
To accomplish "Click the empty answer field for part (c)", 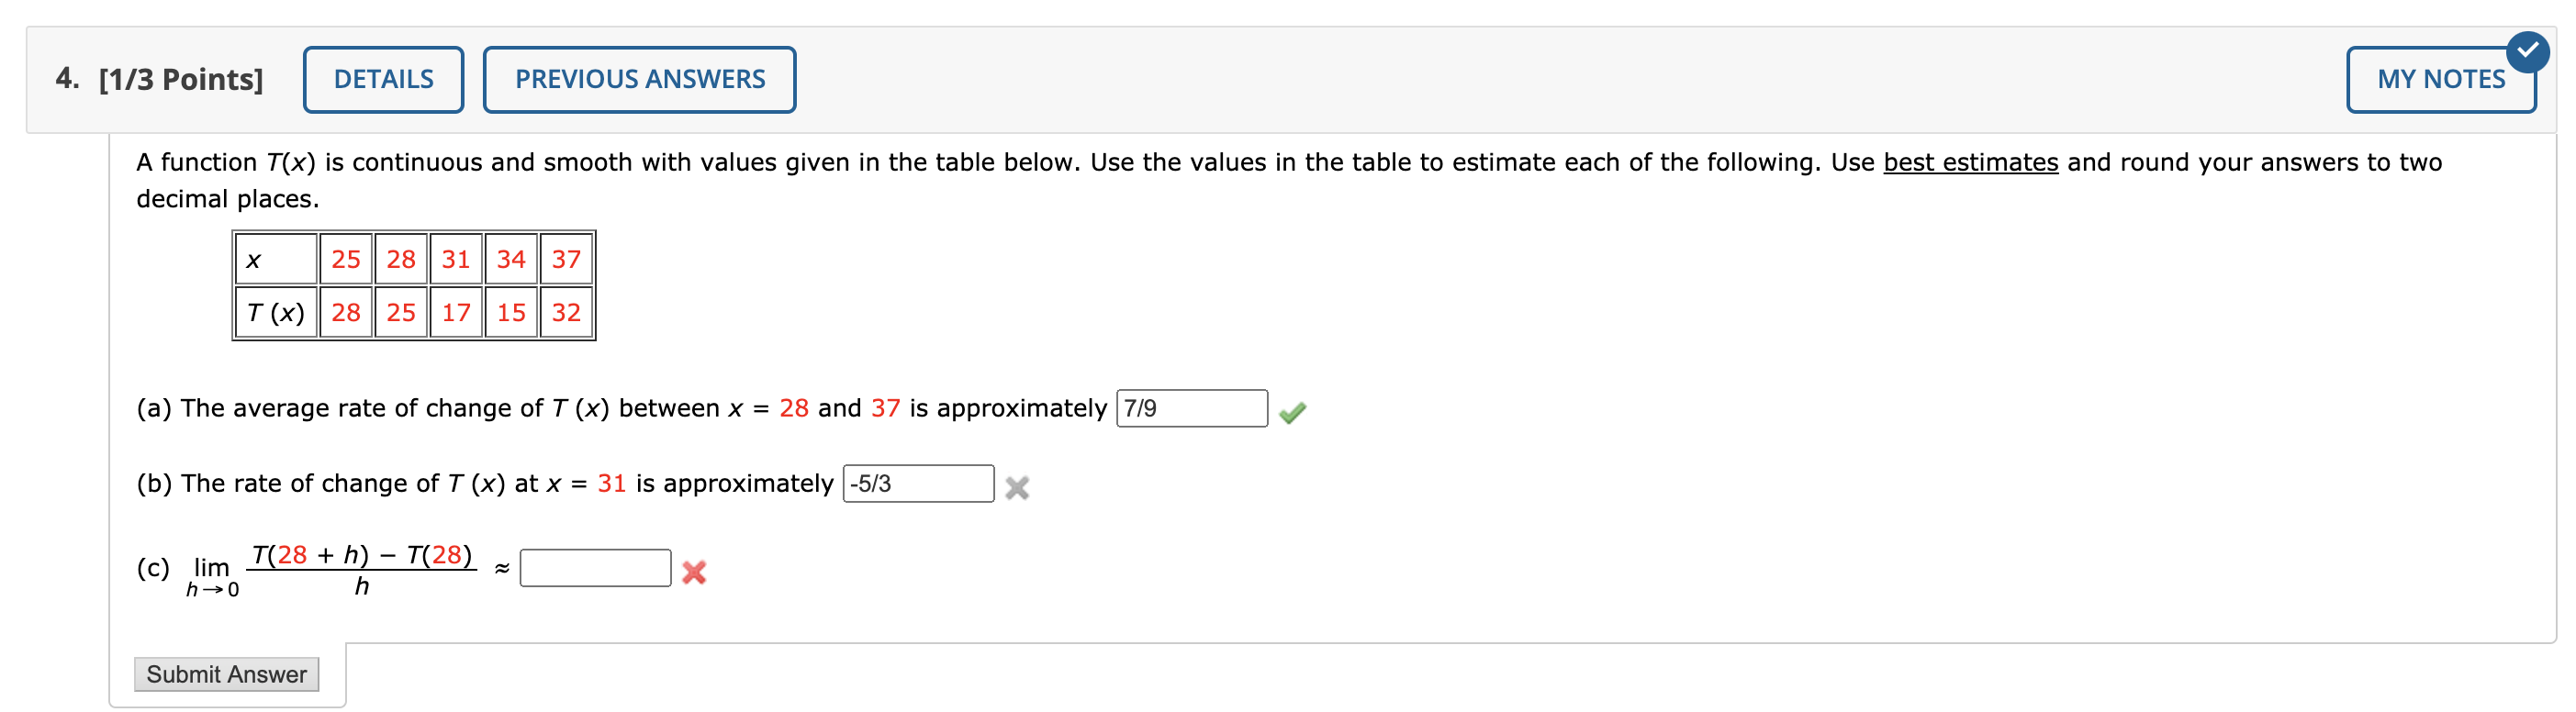I will (595, 568).
